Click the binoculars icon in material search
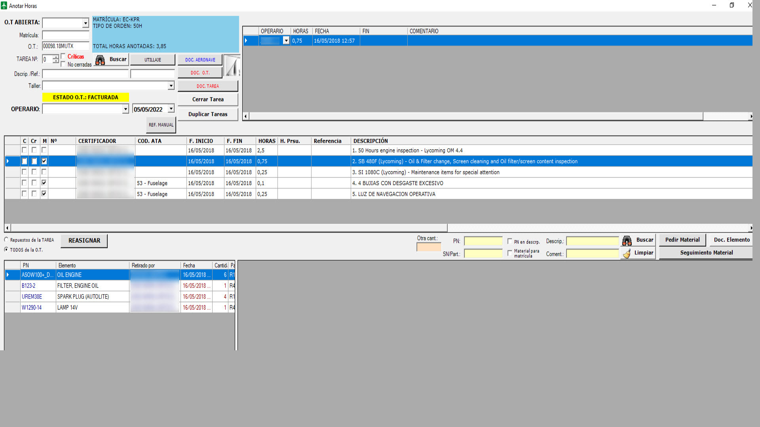760x427 pixels. click(627, 240)
